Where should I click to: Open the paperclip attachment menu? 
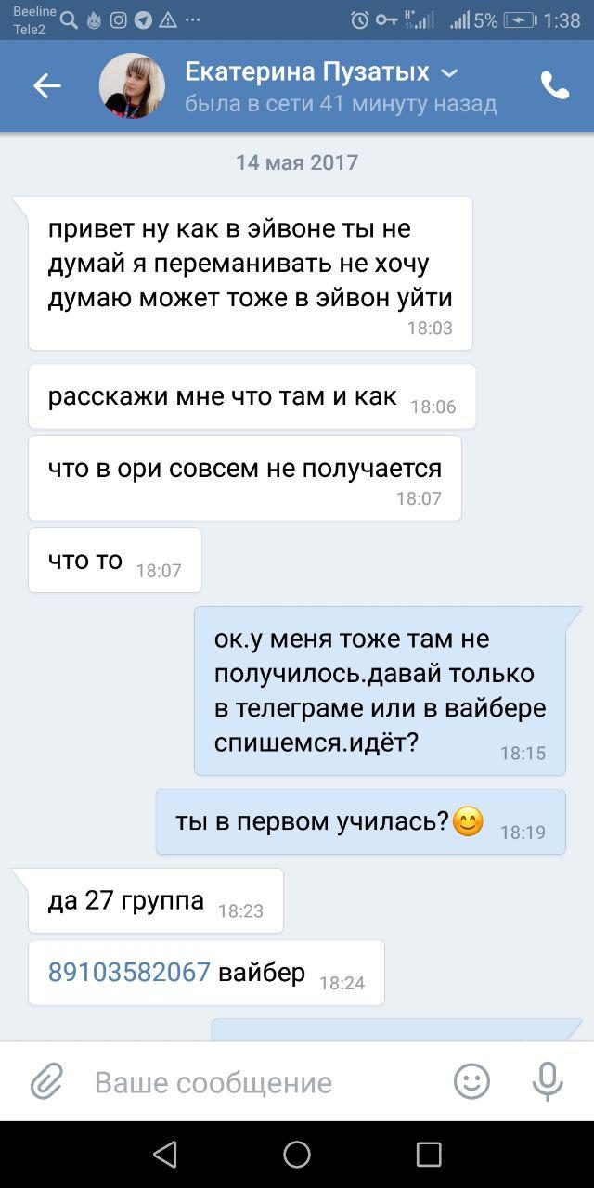[x=46, y=1082]
